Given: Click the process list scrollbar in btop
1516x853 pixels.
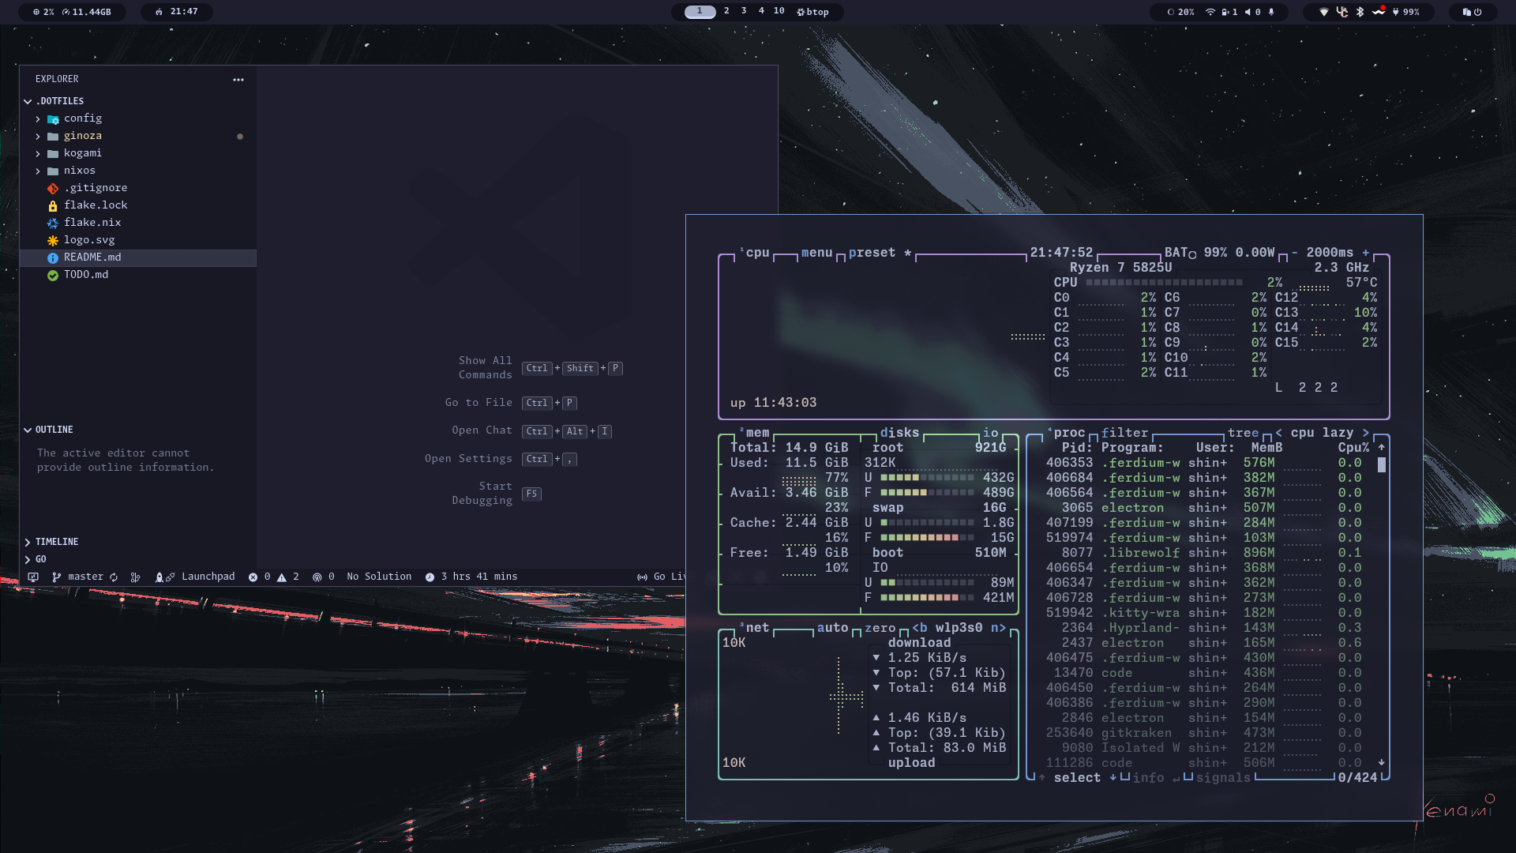Looking at the screenshot, I should [1381, 466].
